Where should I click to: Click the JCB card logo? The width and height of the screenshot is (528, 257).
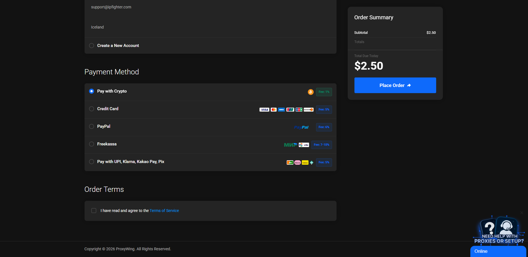coord(299,110)
